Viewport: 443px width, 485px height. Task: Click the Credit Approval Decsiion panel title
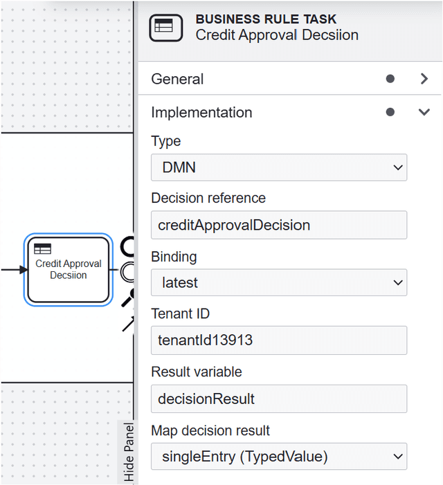tap(277, 35)
